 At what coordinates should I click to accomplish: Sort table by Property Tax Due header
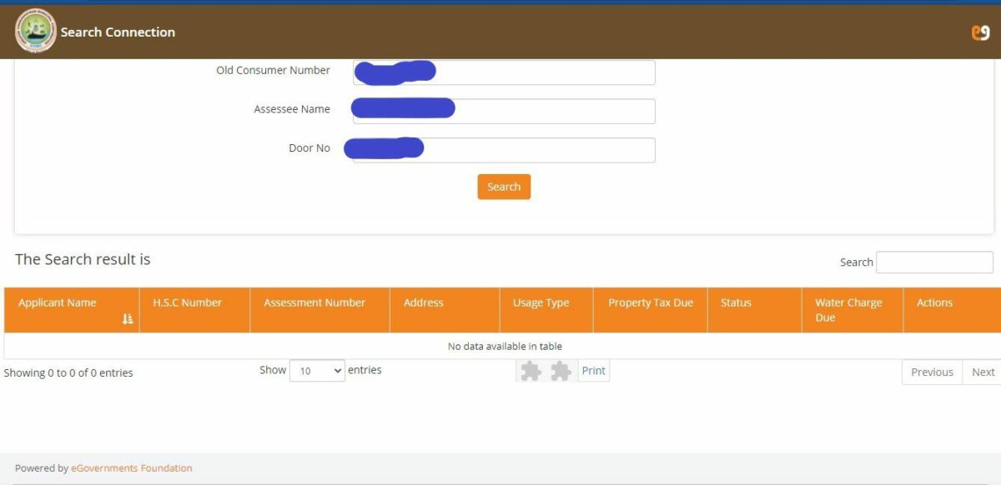click(x=650, y=303)
